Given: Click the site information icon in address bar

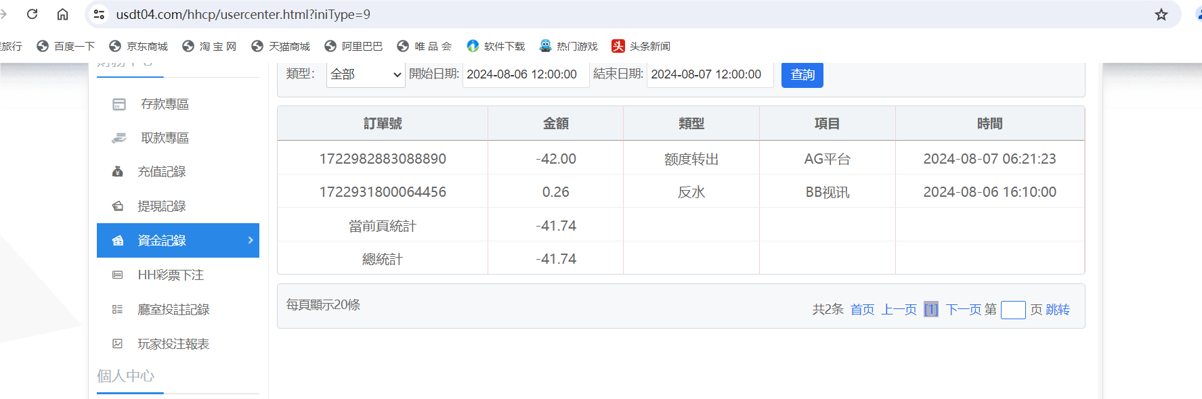Looking at the screenshot, I should point(99,14).
